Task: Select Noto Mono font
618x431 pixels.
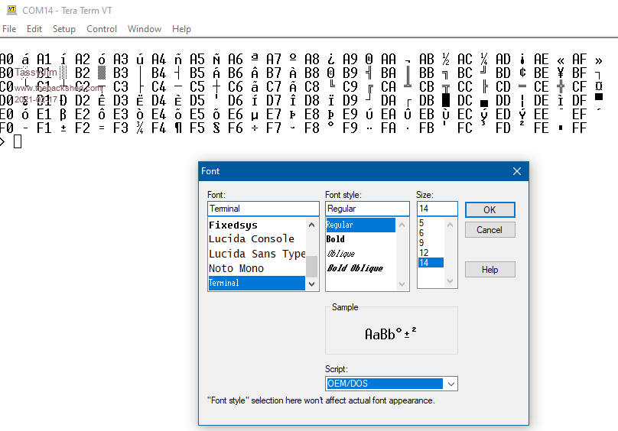Action: pos(236,268)
